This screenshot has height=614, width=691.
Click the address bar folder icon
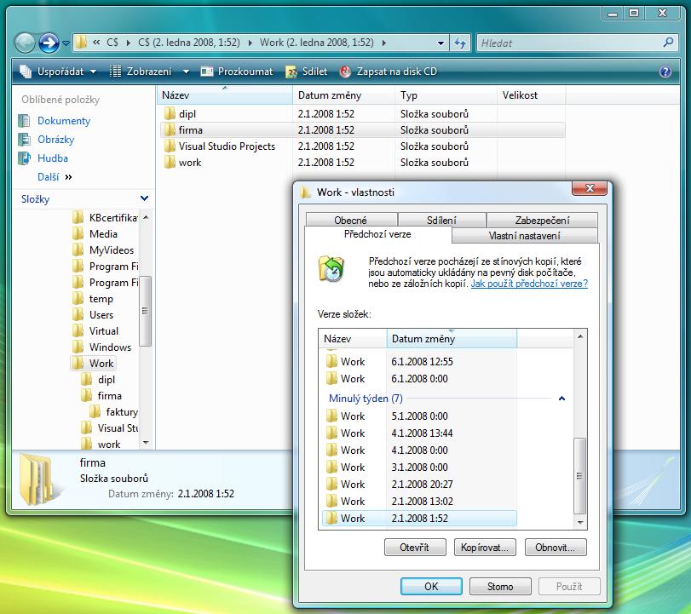pyautogui.click(x=81, y=43)
